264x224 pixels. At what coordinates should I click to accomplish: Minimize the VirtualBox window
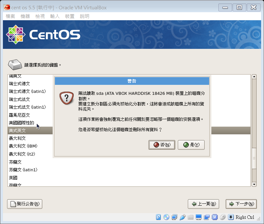point(225,7)
